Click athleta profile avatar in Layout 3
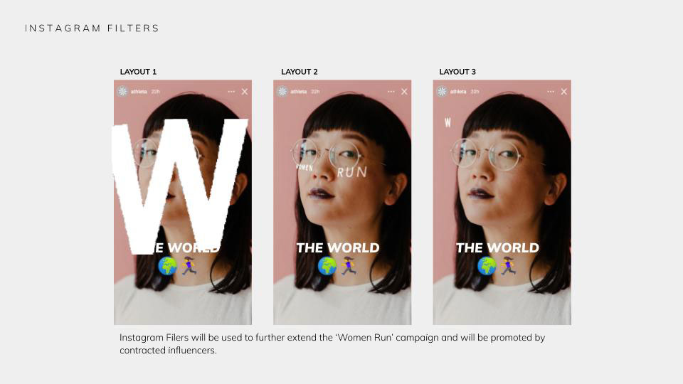 pyautogui.click(x=442, y=92)
